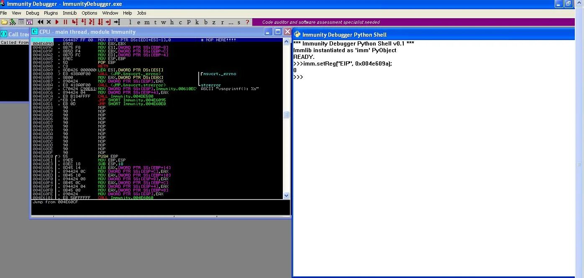This screenshot has width=584, height=278.
Task: Show References via 'r' toolbar button
Action: coord(222,22)
